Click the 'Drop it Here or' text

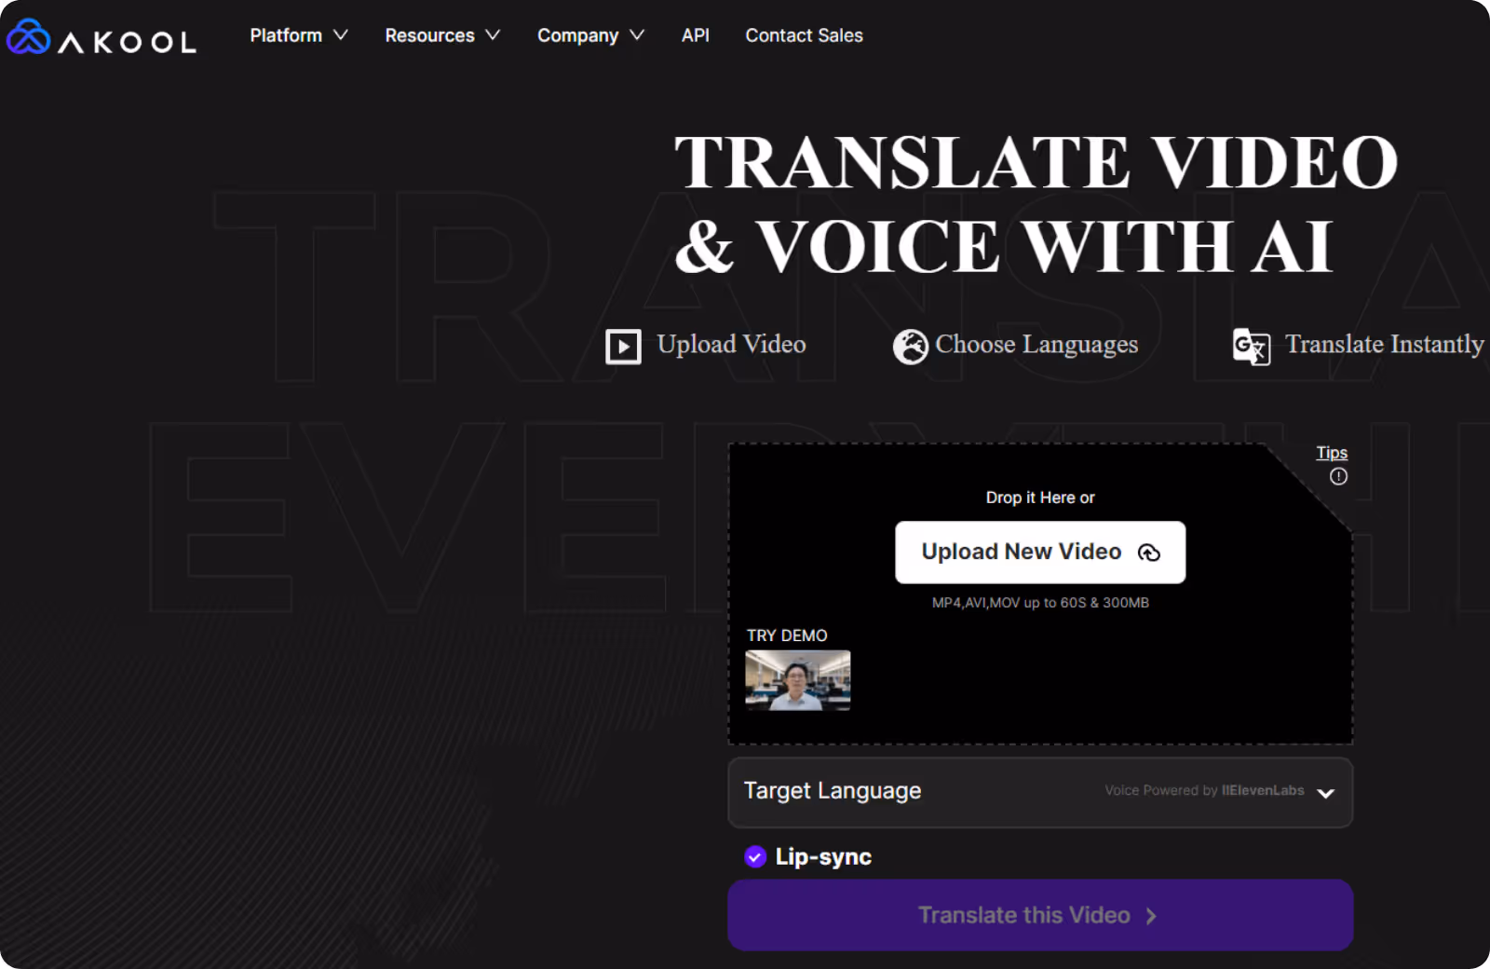1040,498
